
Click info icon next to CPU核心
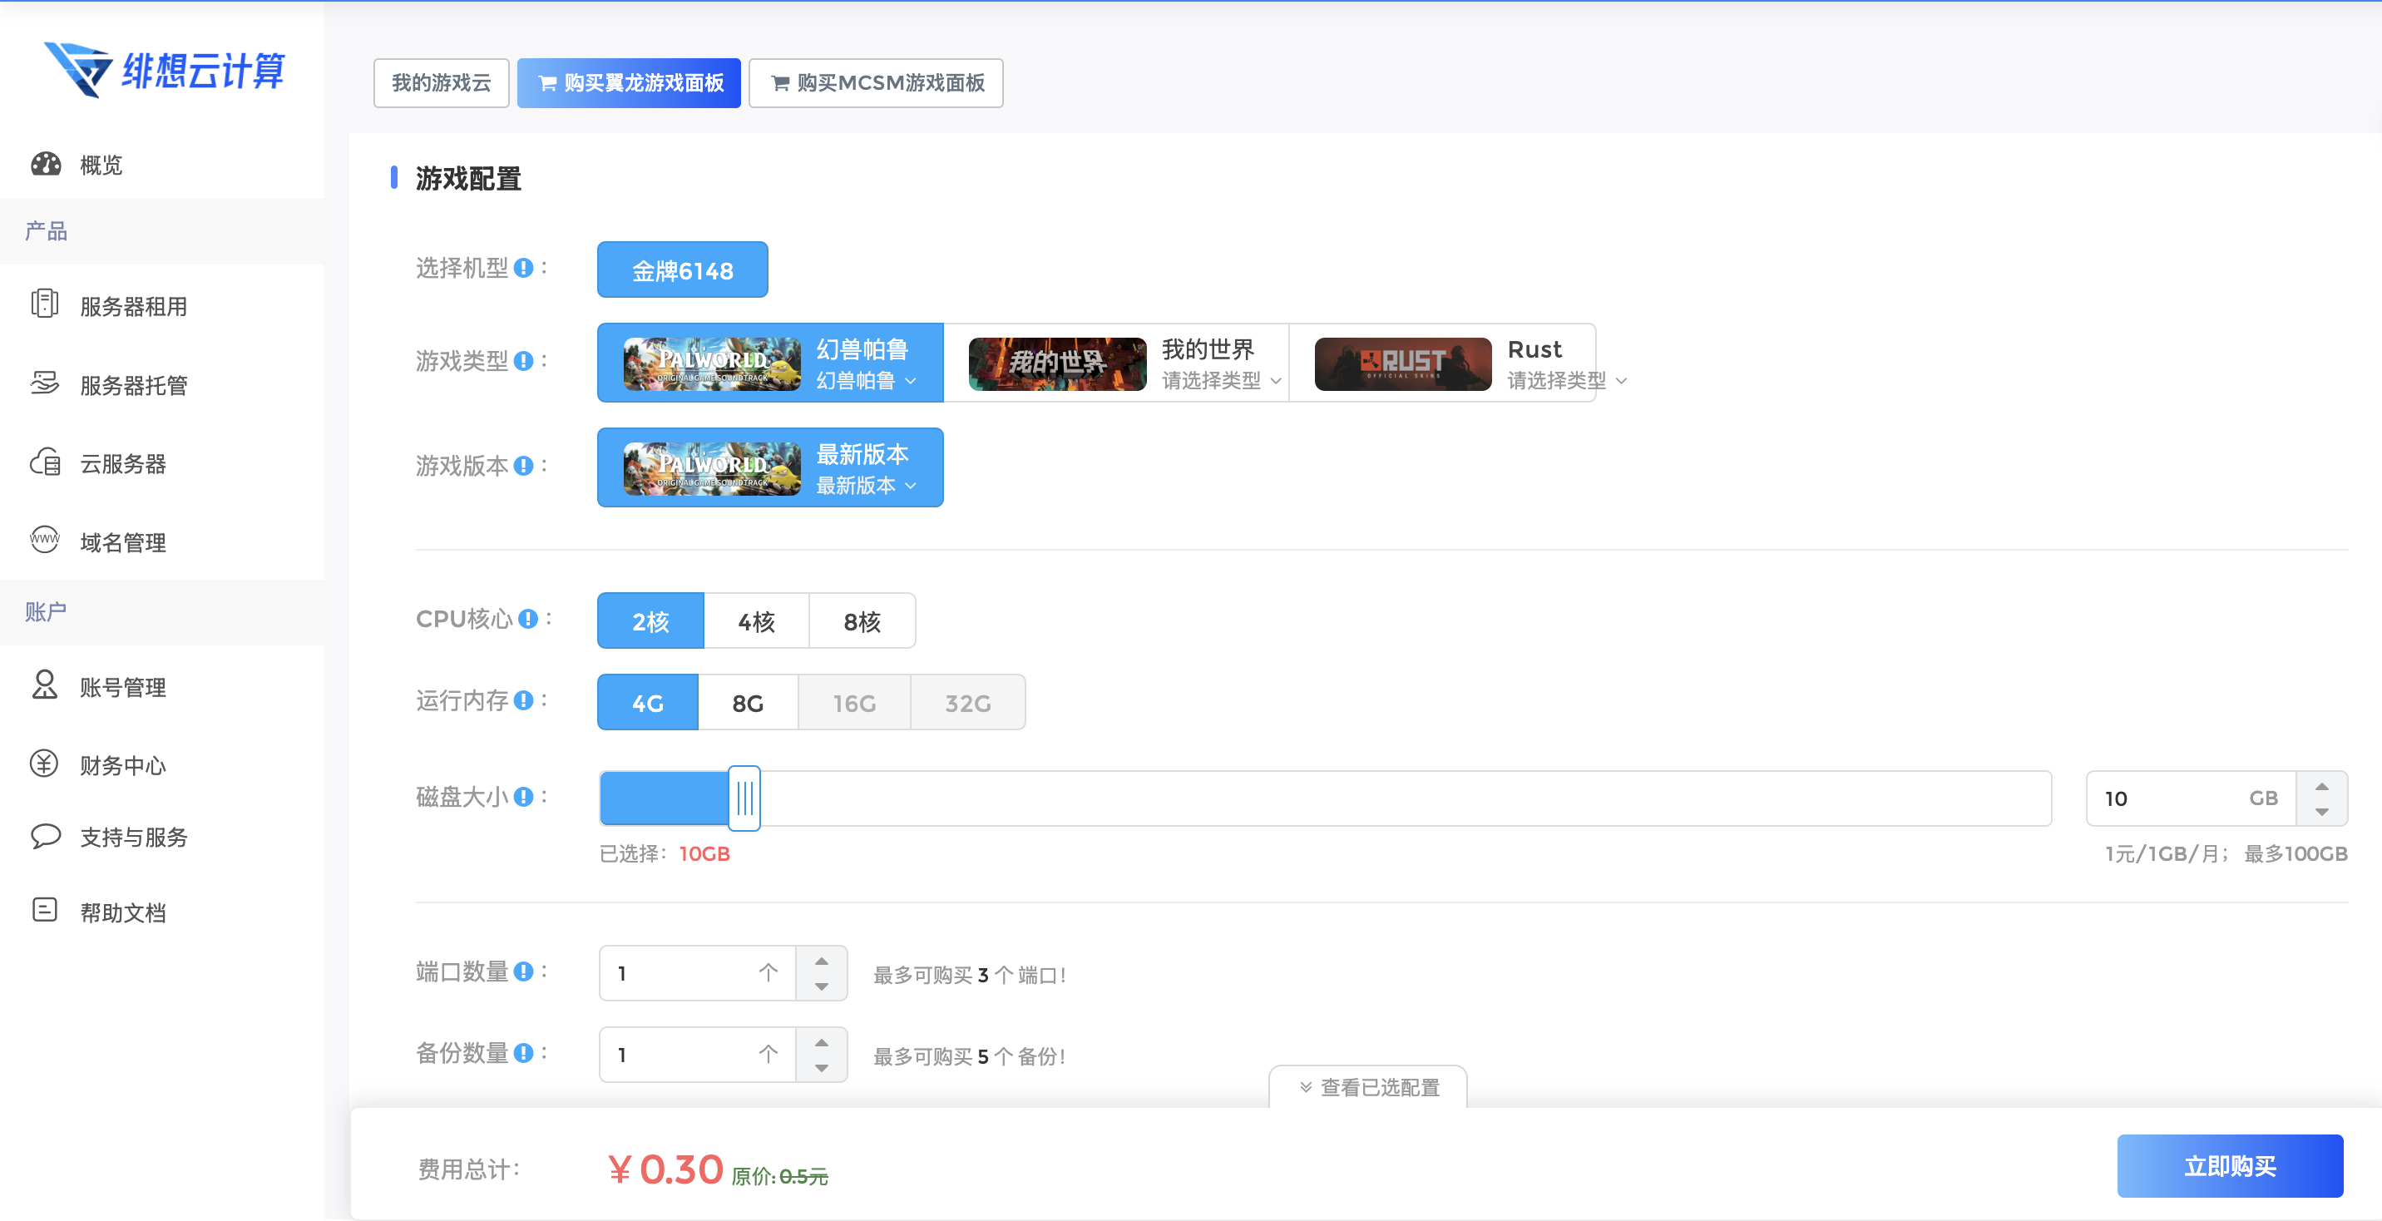[527, 619]
